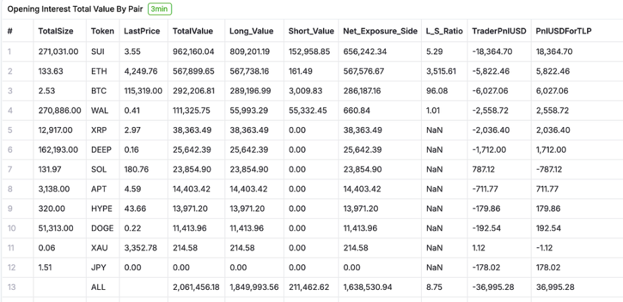The width and height of the screenshot is (623, 302).
Task: Sort by the TotalSize column header
Action: (55, 32)
